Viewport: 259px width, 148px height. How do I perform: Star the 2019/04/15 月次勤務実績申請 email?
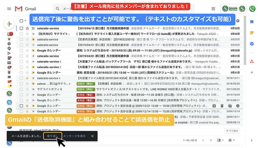pyautogui.click(x=27, y=28)
